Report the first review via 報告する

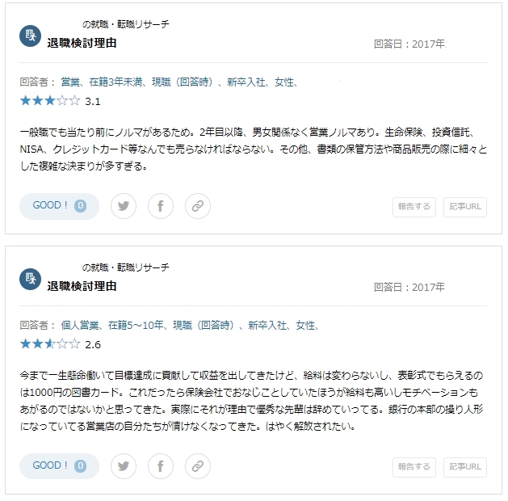(x=414, y=207)
